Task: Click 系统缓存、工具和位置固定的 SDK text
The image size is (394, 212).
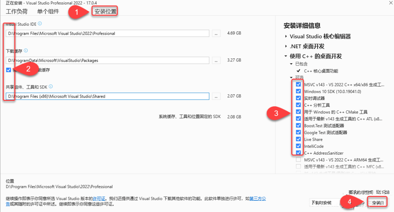Action: tap(190, 117)
